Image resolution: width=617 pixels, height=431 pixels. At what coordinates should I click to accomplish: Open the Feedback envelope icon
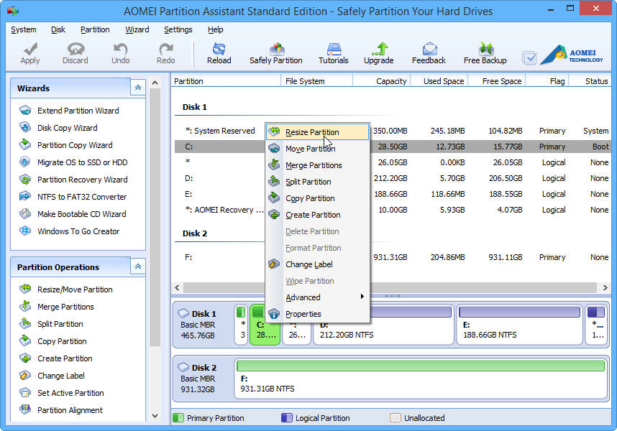coord(429,49)
